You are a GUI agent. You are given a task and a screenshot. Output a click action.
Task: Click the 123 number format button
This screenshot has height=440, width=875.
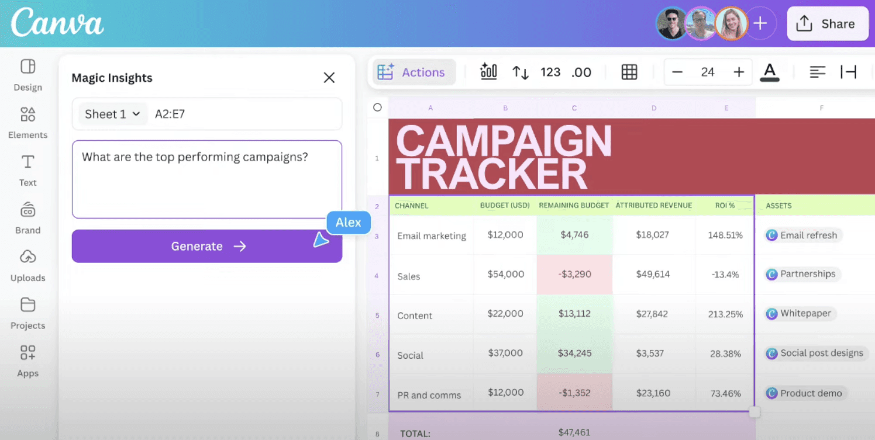pyautogui.click(x=550, y=72)
